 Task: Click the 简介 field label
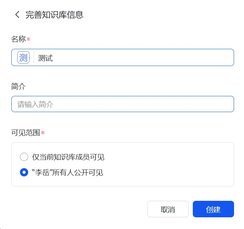click(x=18, y=87)
